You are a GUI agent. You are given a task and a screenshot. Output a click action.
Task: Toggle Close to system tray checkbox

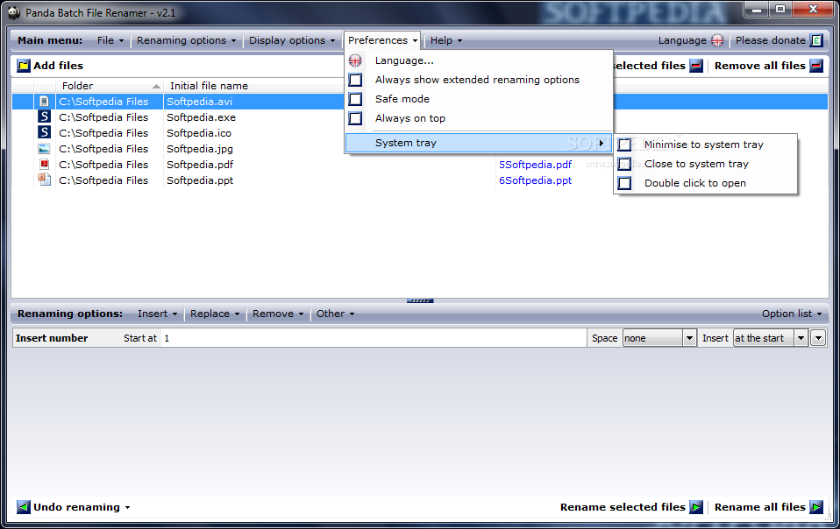tap(624, 164)
